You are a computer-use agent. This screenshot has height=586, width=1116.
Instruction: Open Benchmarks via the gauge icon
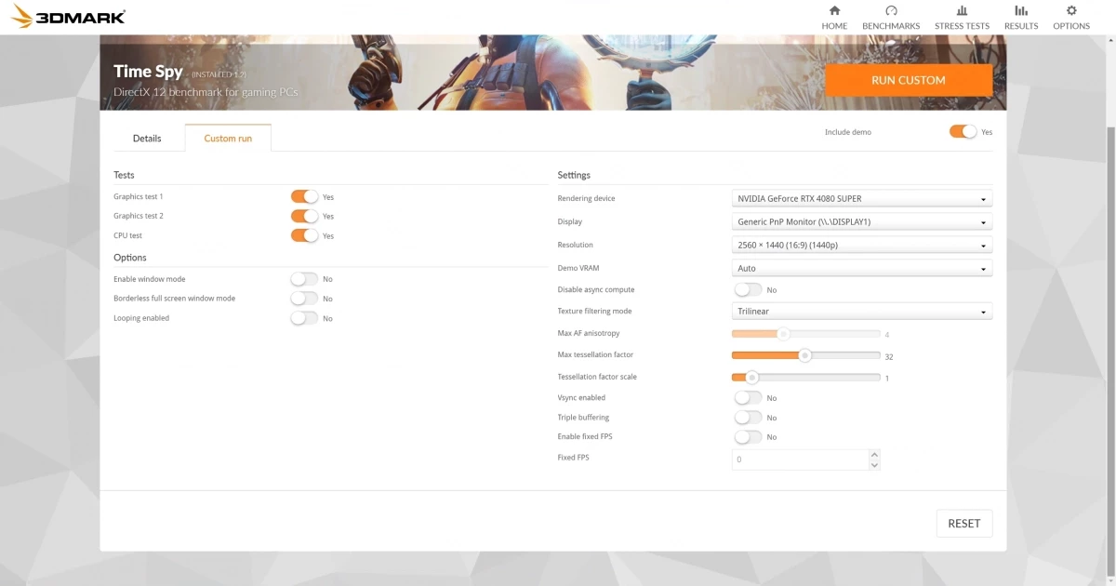tap(891, 10)
